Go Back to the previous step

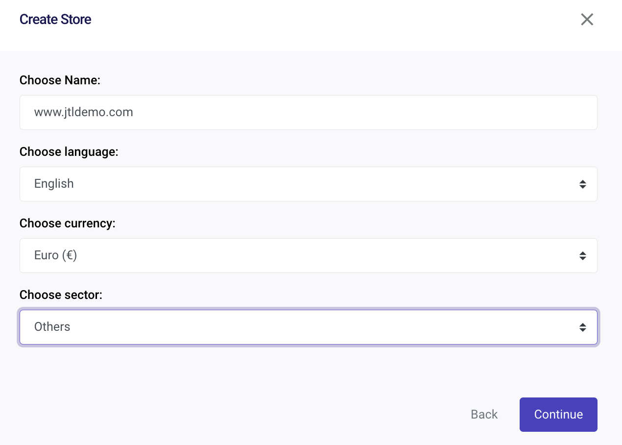[x=484, y=415]
